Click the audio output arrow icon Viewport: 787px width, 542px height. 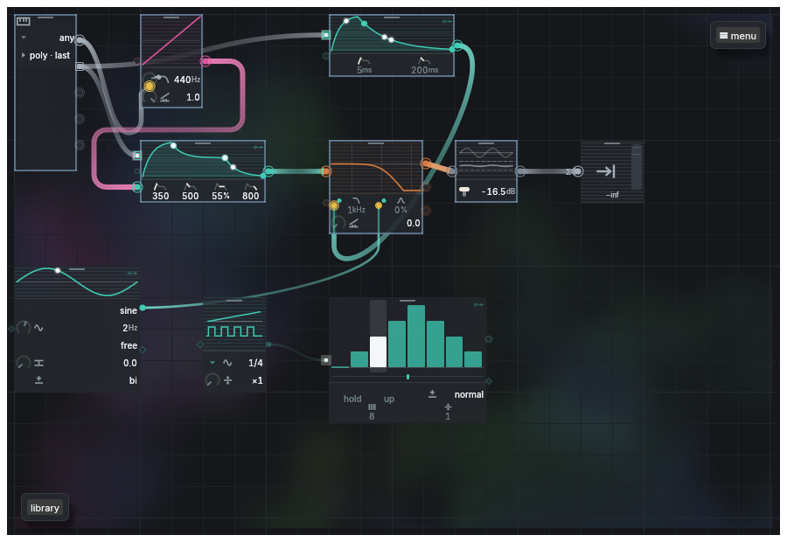[606, 171]
